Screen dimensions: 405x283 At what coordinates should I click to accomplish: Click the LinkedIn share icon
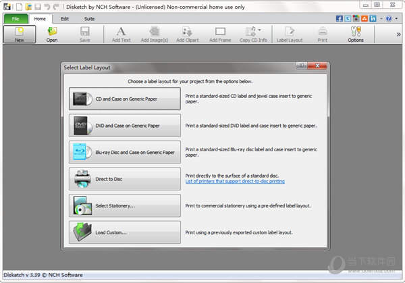click(373, 18)
